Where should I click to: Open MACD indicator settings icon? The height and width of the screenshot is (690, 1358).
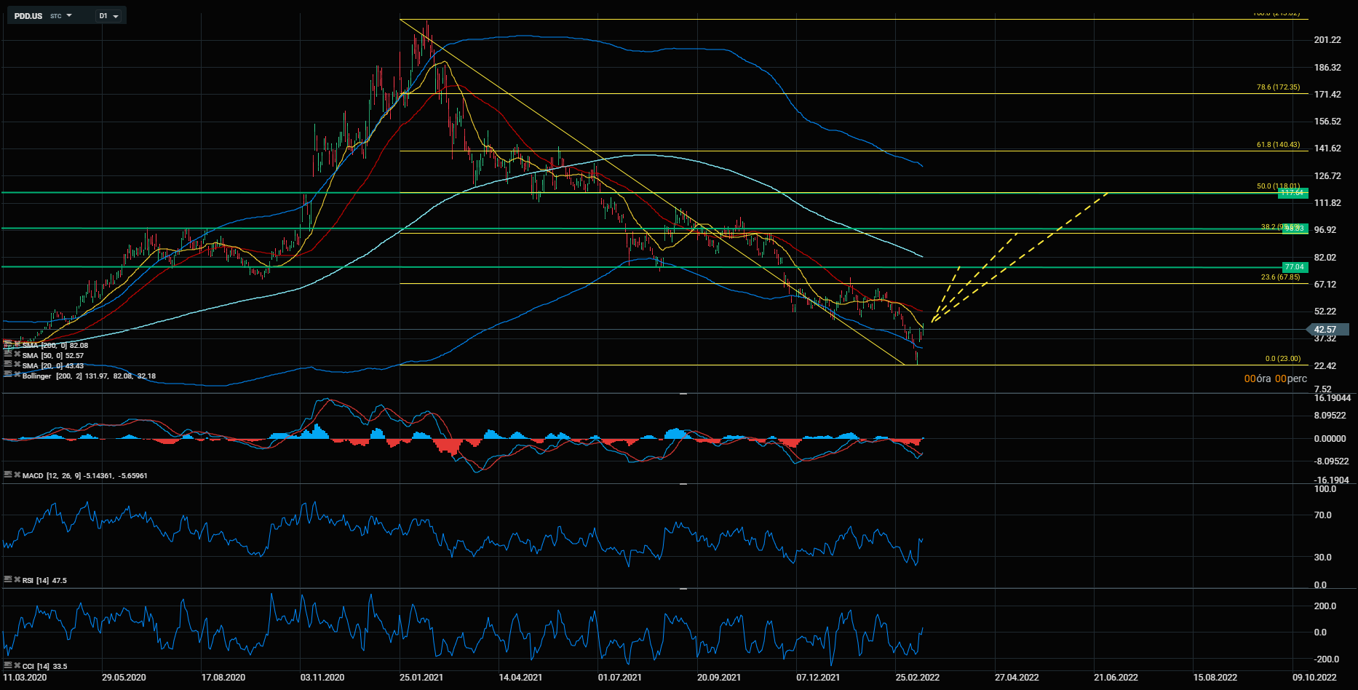[x=8, y=475]
